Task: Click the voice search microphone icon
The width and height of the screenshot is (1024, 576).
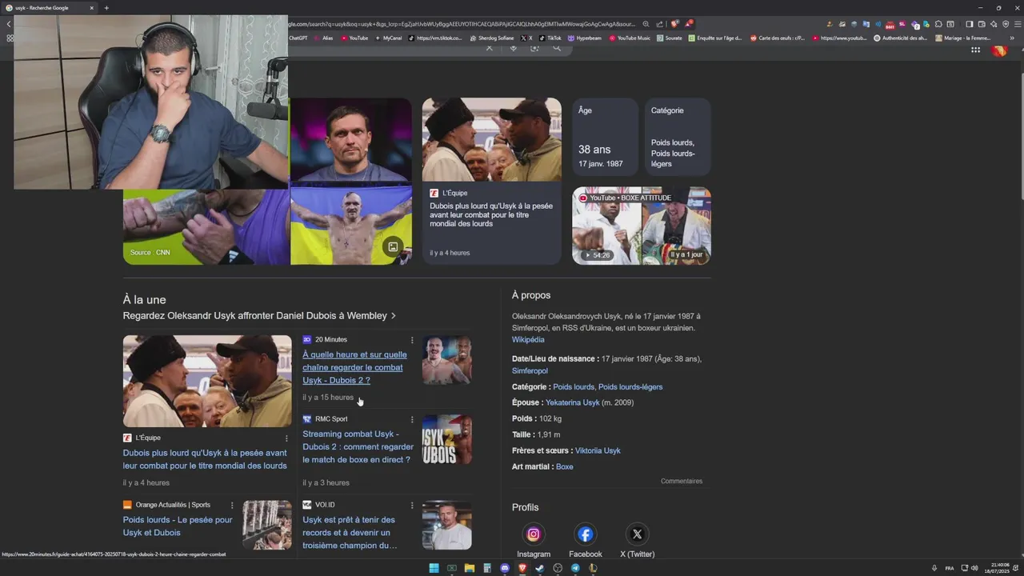Action: pos(513,48)
